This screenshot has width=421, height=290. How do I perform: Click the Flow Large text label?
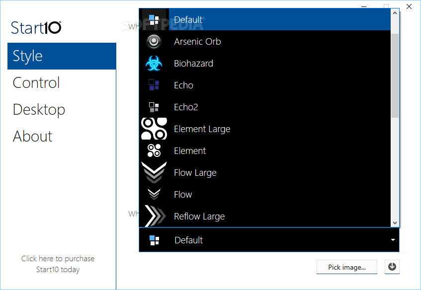click(195, 173)
